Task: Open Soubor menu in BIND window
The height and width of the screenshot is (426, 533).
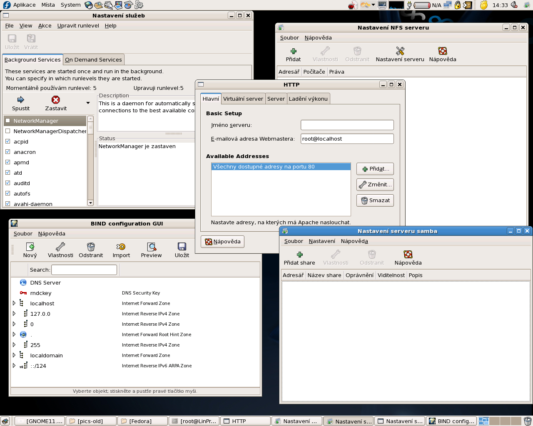Action: 23,233
